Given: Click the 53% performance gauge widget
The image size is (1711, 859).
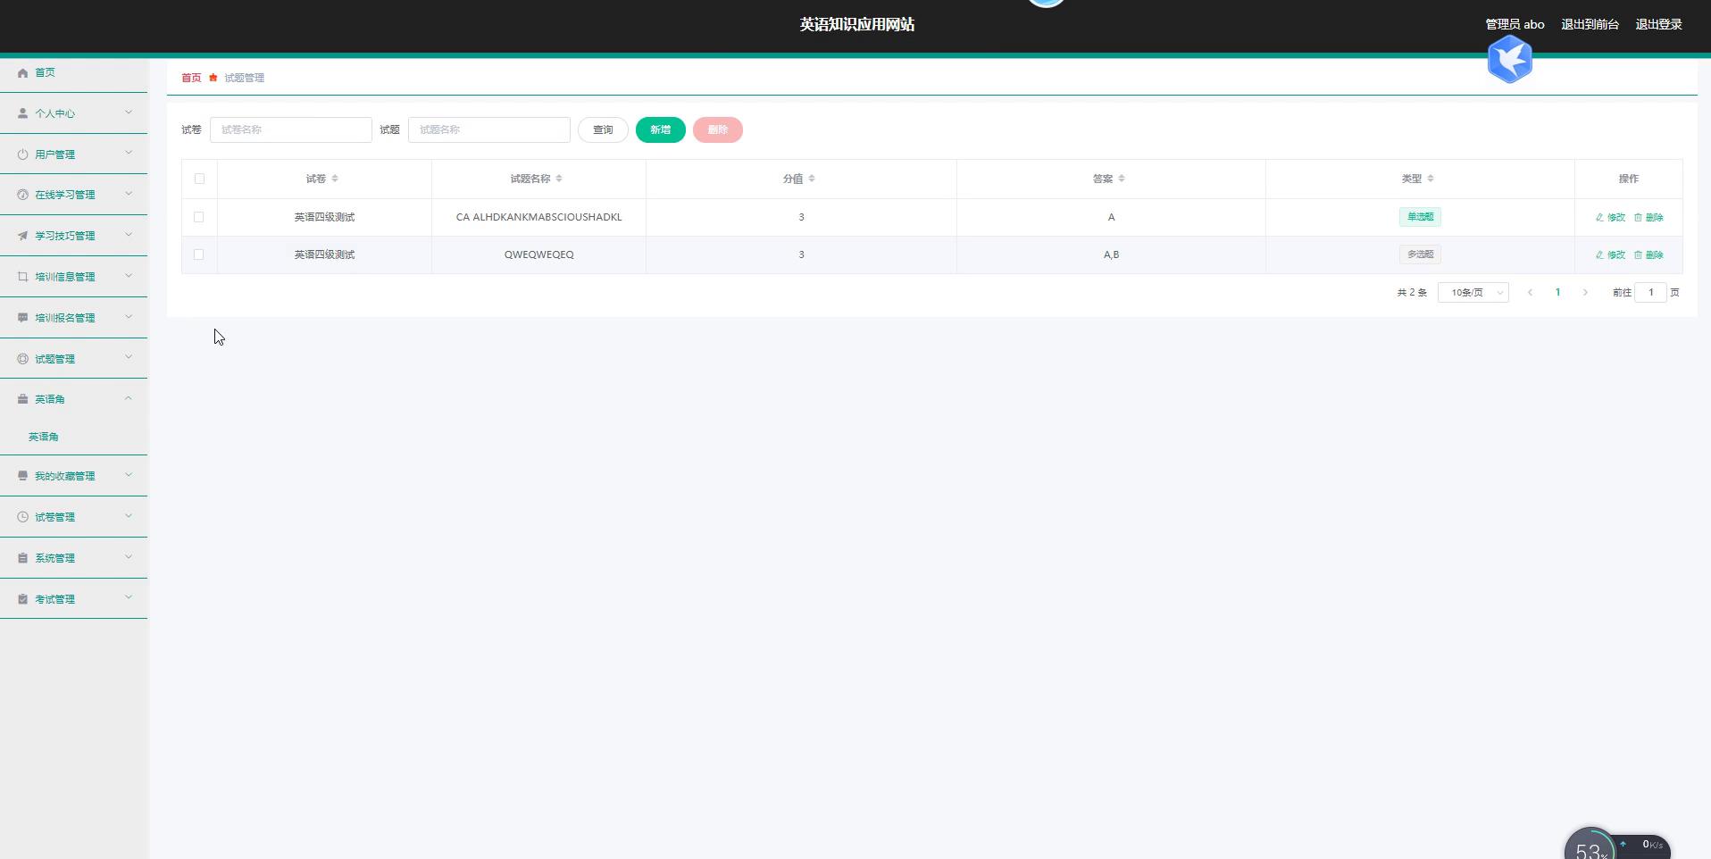Looking at the screenshot, I should pyautogui.click(x=1590, y=847).
